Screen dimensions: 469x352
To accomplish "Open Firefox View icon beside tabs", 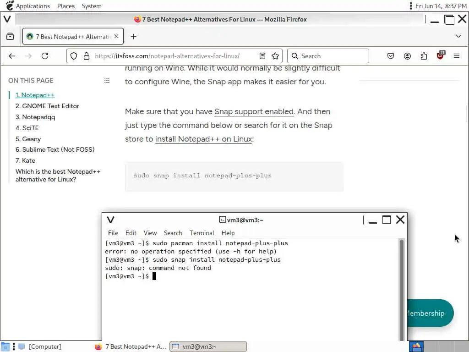I will tap(10, 37).
